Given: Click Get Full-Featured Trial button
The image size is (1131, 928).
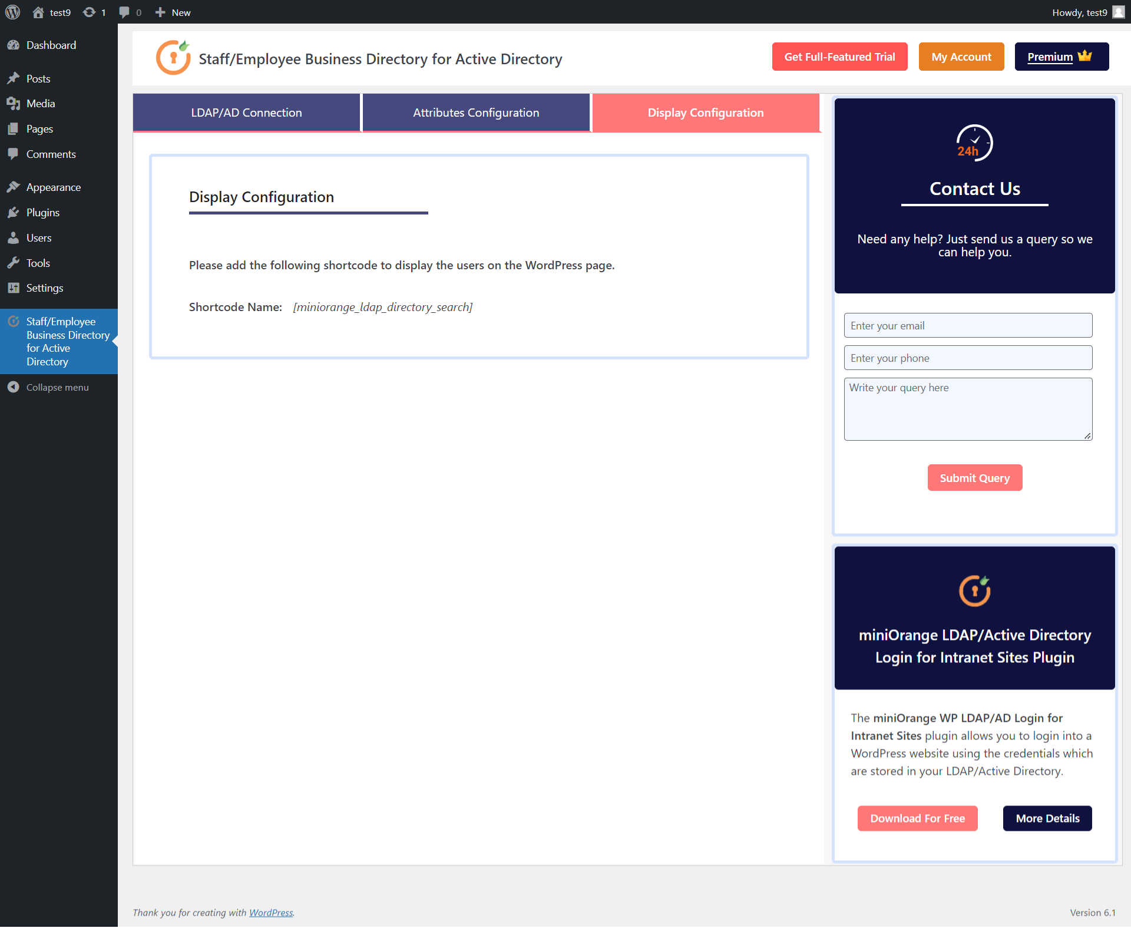Looking at the screenshot, I should pos(839,57).
